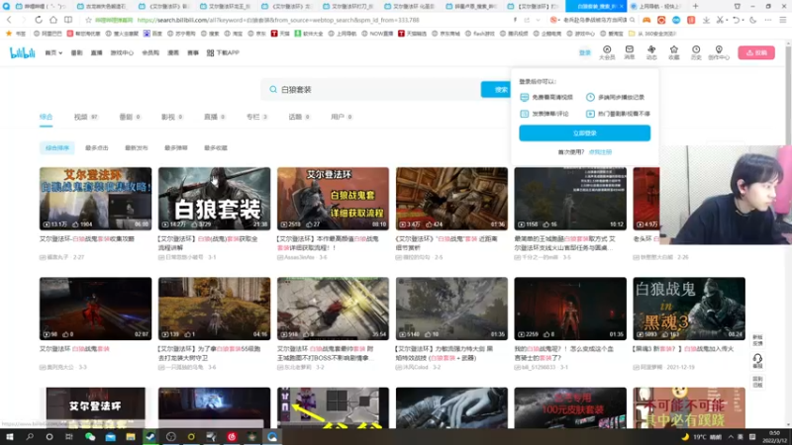The width and height of the screenshot is (792, 445).
Task: Sort by 最新发布
Action: (137, 147)
